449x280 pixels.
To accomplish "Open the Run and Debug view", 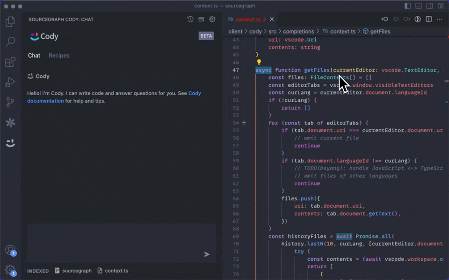I will (x=11, y=82).
